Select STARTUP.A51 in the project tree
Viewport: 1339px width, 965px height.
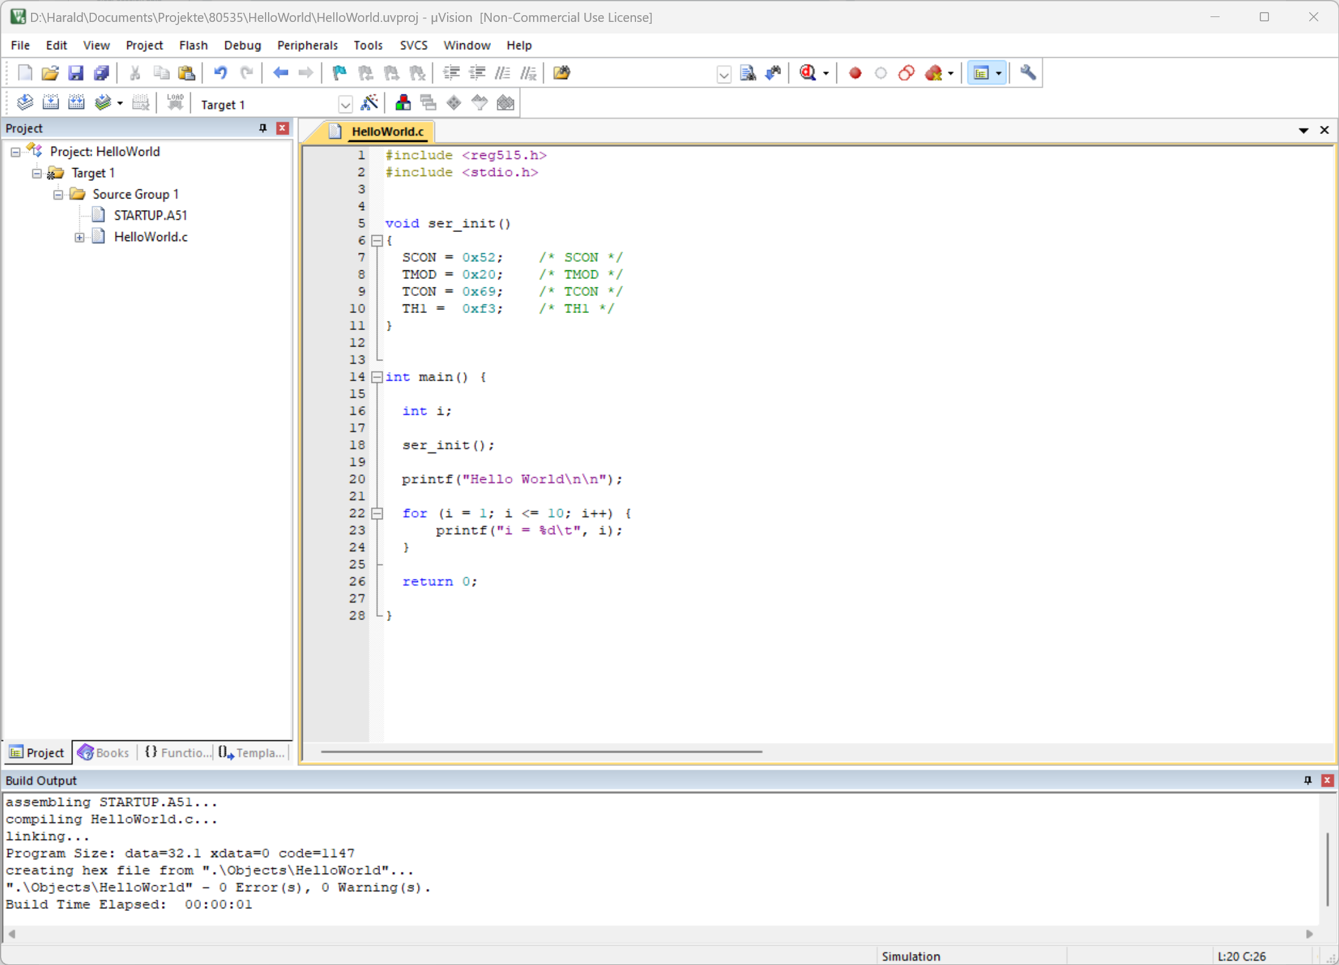pyautogui.click(x=150, y=215)
